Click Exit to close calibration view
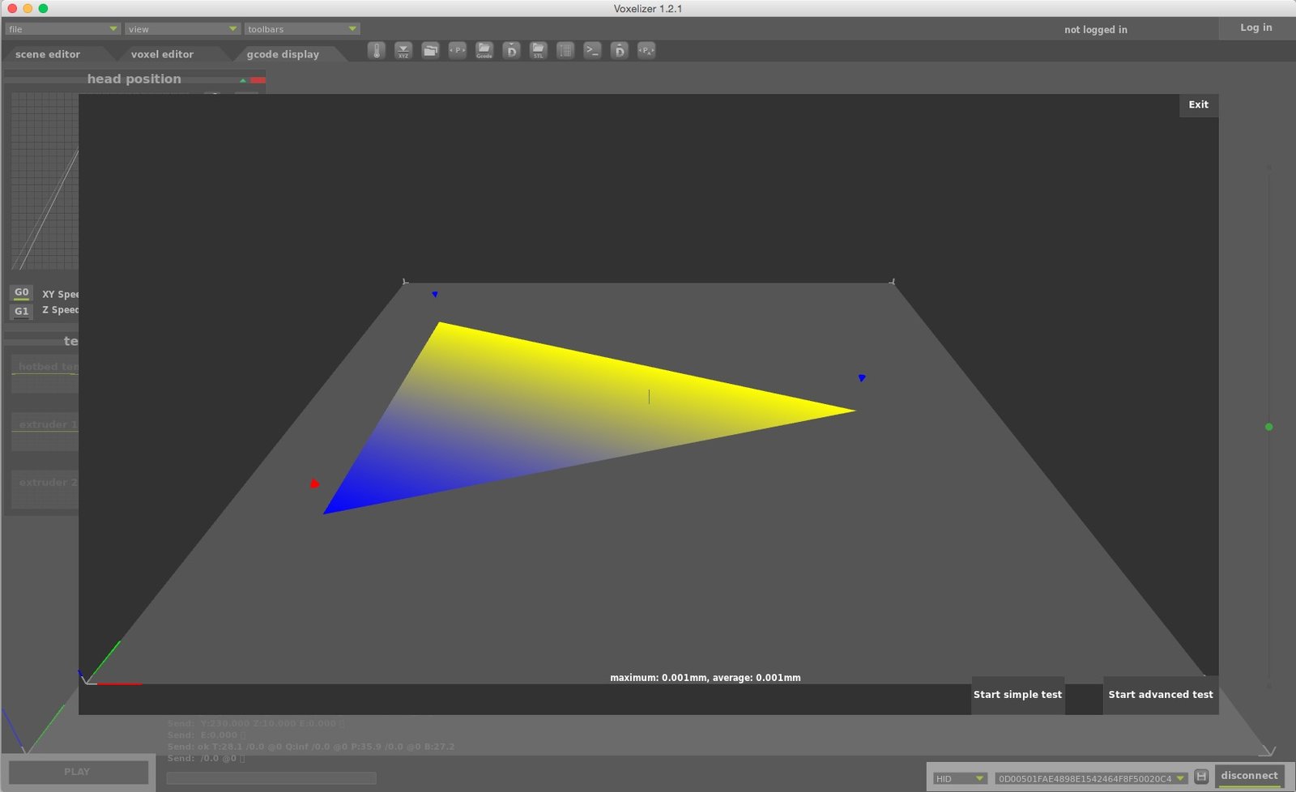The width and height of the screenshot is (1296, 792). pos(1199,104)
